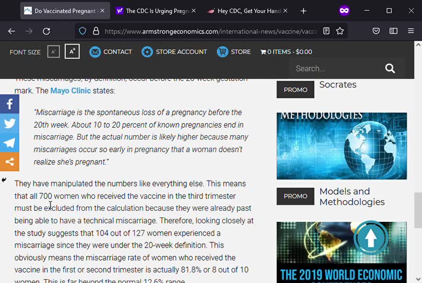Click the private browsing mask icon

(x=344, y=11)
